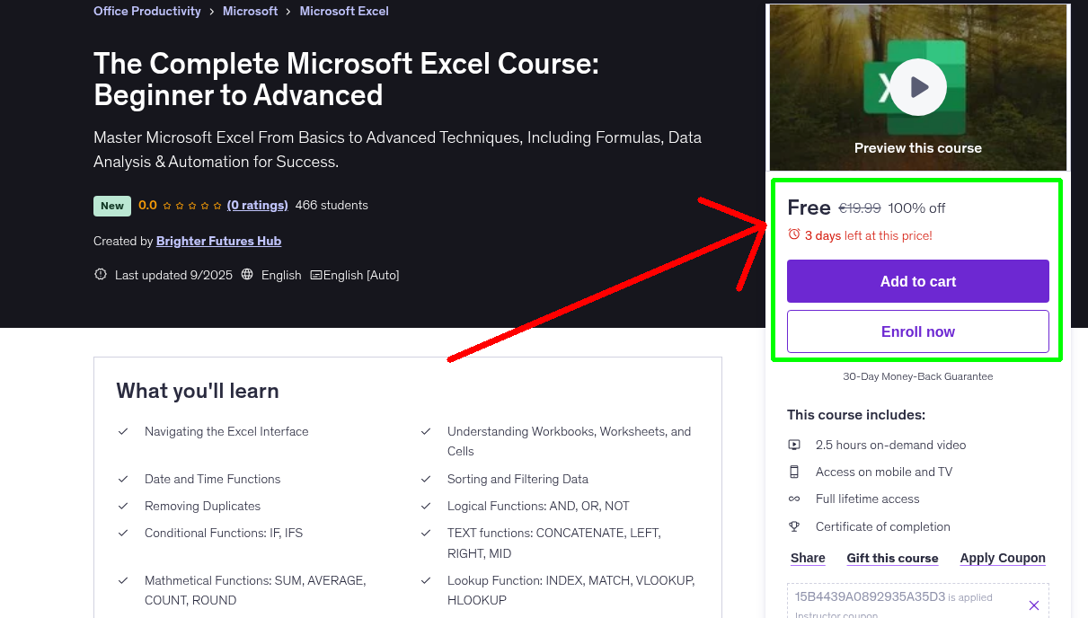Click the infinity lifetime access icon

[794, 499]
